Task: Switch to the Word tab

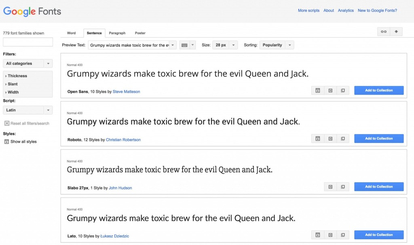Action: [x=71, y=33]
